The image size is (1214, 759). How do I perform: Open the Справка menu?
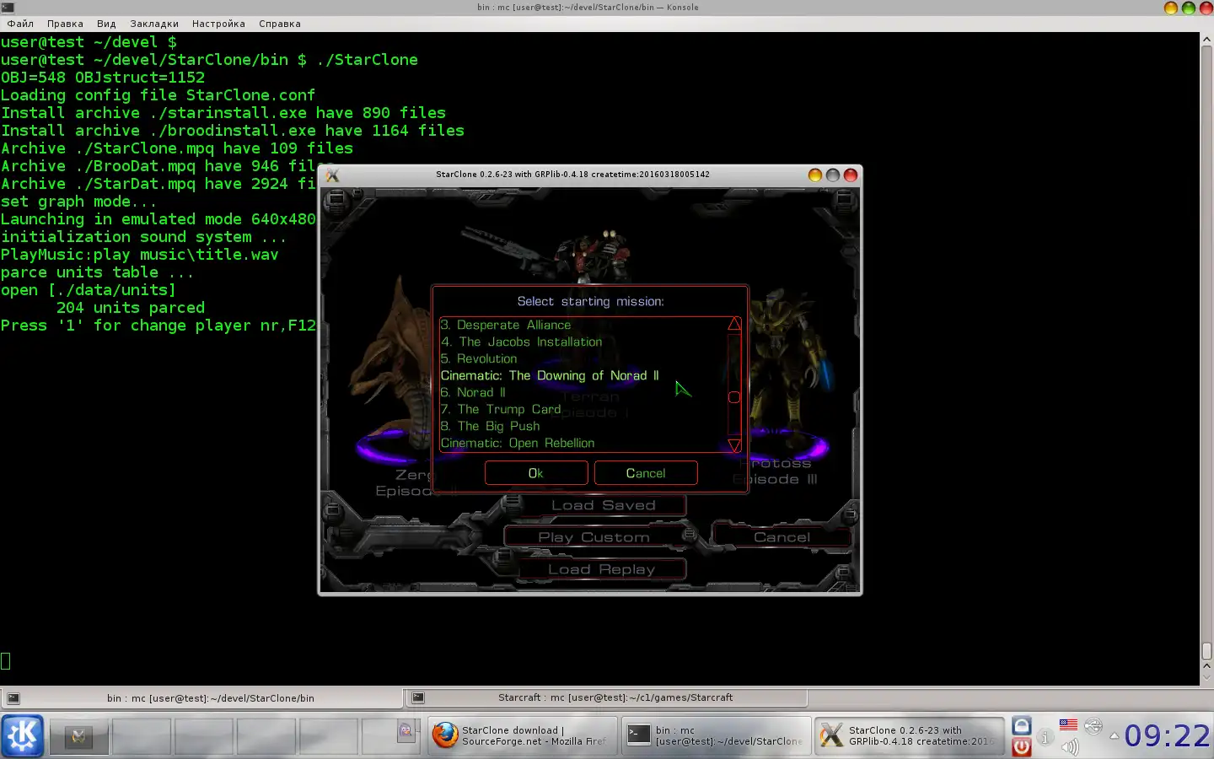(280, 24)
